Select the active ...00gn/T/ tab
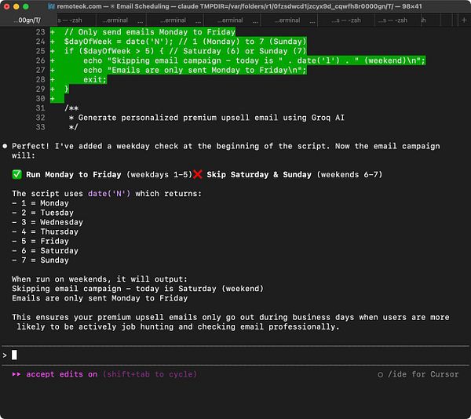The height and width of the screenshot is (419, 471). click(x=27, y=20)
